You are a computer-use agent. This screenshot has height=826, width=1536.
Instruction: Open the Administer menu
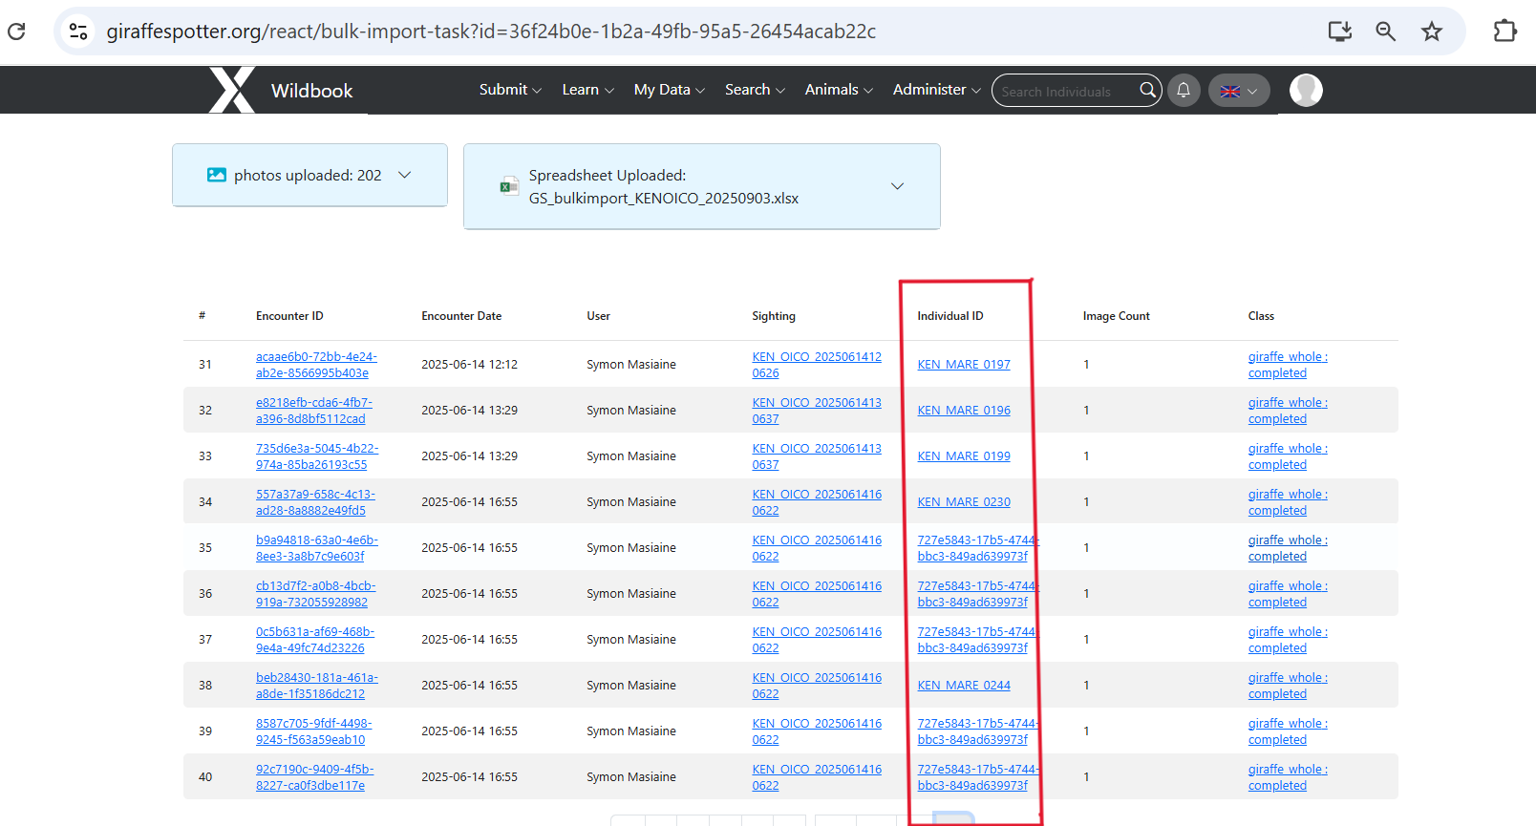coord(936,90)
